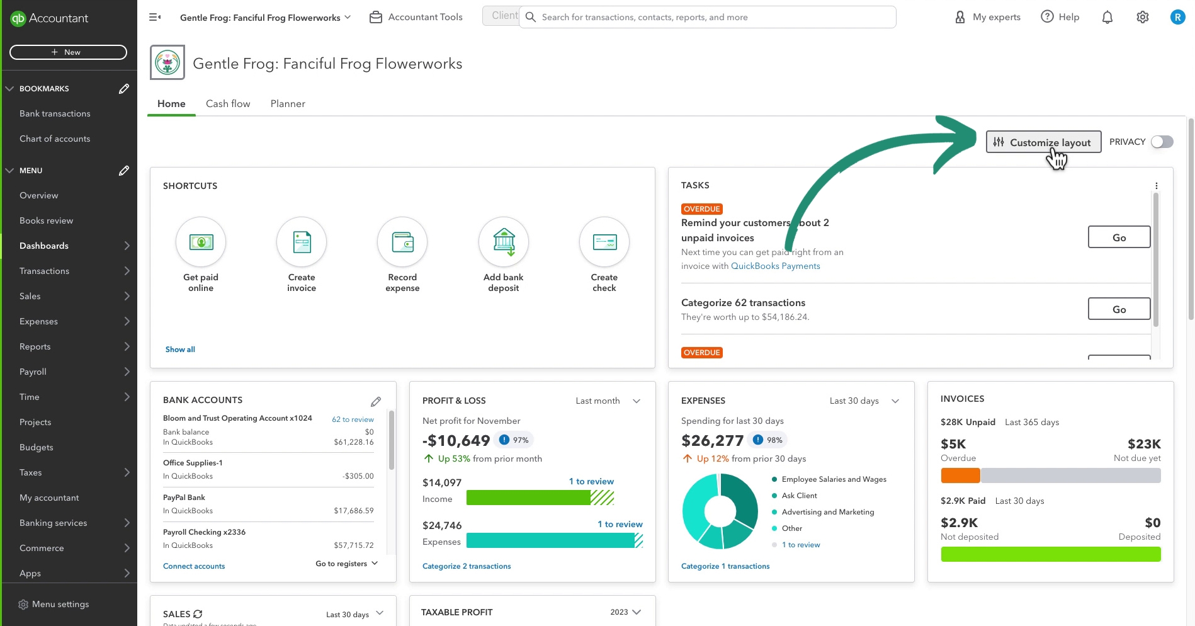
Task: Open the company switcher dropdown
Action: pos(265,18)
